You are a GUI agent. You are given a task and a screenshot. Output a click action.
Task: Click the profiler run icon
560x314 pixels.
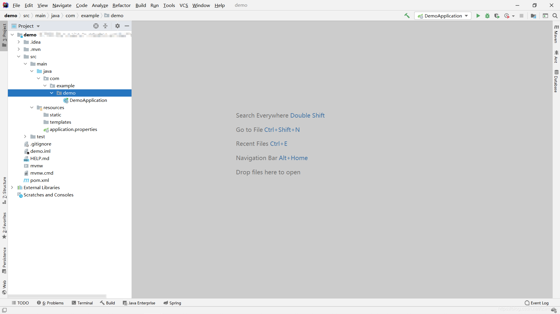507,16
